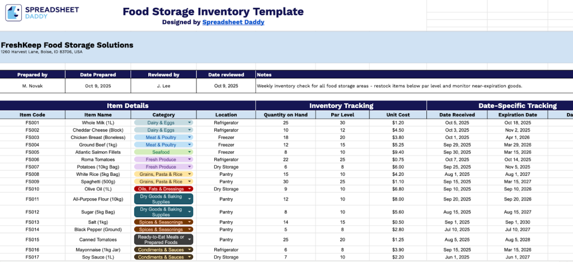Image resolution: width=573 pixels, height=262 pixels.
Task: Select the FreshKeep Food Storage Solutions title
Action: click(x=67, y=45)
